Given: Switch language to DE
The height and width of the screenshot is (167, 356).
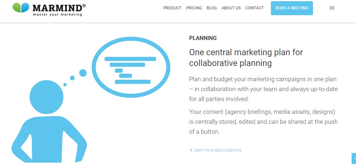Looking at the screenshot, I should (x=332, y=8).
